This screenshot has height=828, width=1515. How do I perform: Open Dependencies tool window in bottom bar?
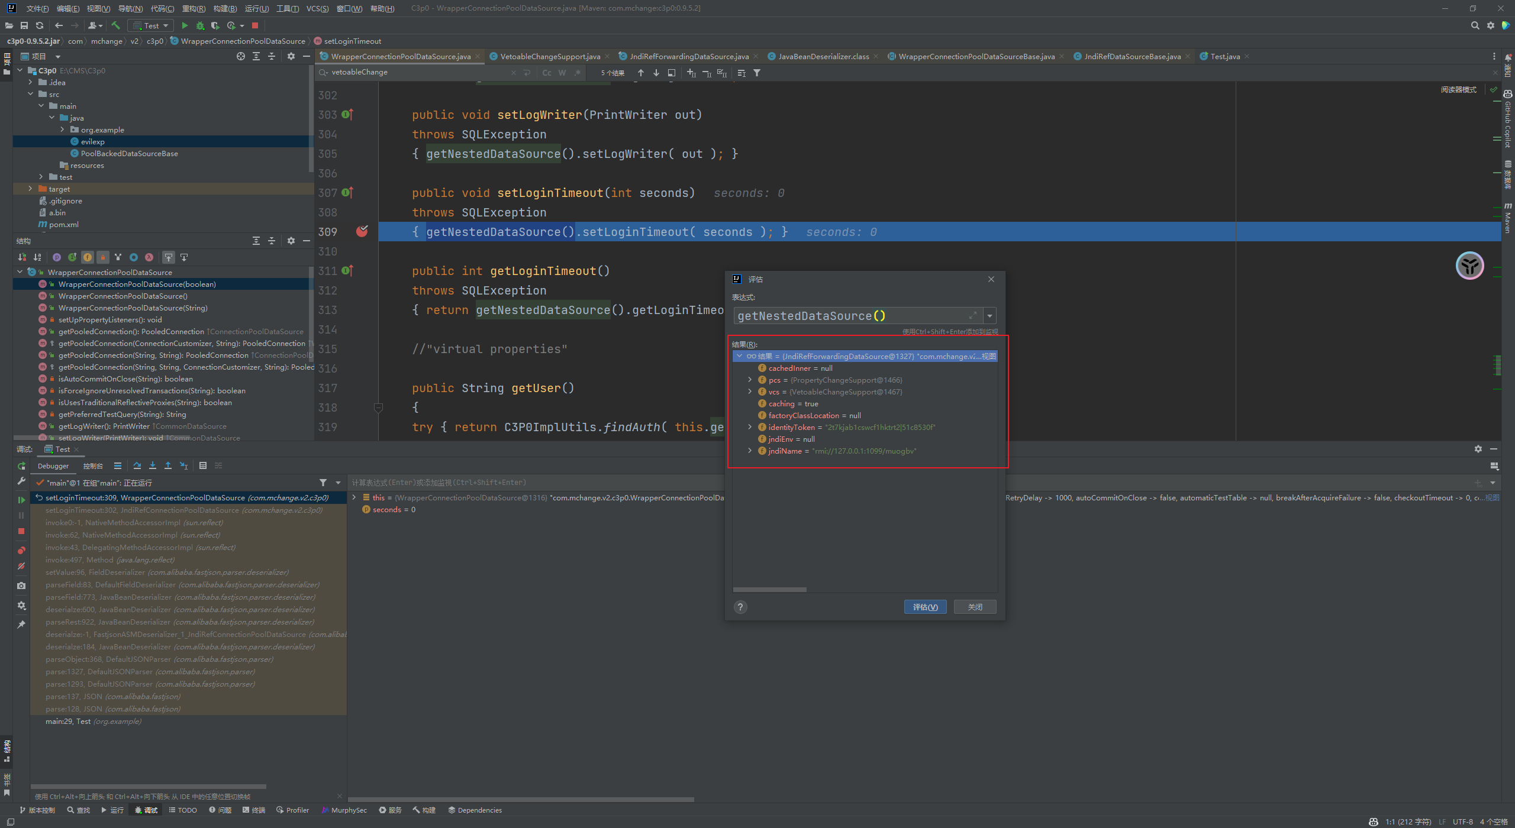(475, 810)
